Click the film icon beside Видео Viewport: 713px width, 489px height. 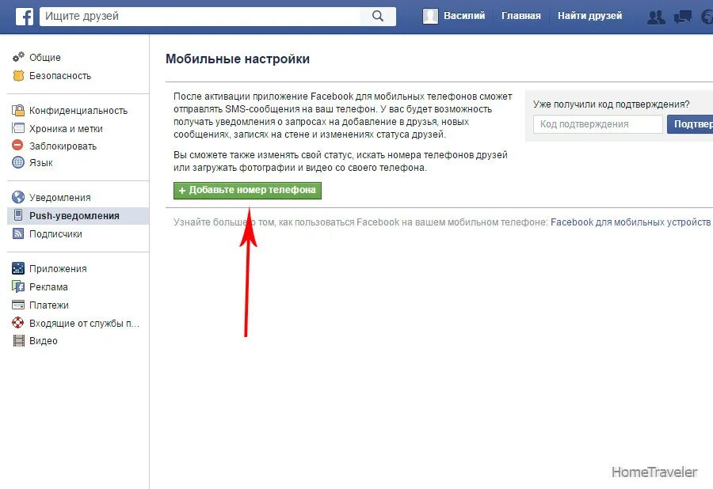click(x=19, y=340)
